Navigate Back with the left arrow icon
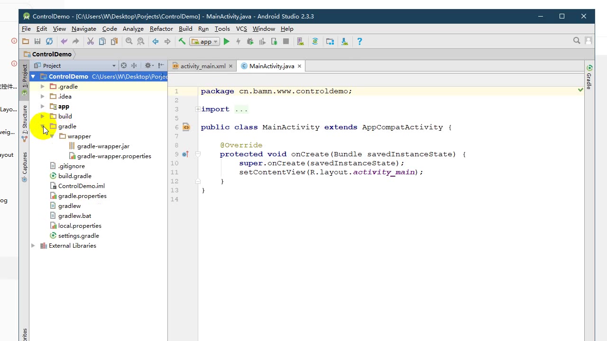 pos(156,42)
